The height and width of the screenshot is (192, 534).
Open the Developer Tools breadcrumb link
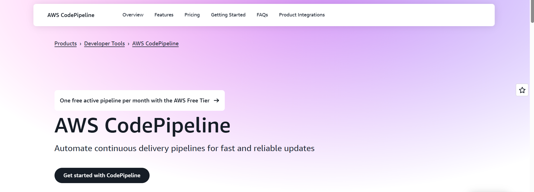pyautogui.click(x=104, y=43)
